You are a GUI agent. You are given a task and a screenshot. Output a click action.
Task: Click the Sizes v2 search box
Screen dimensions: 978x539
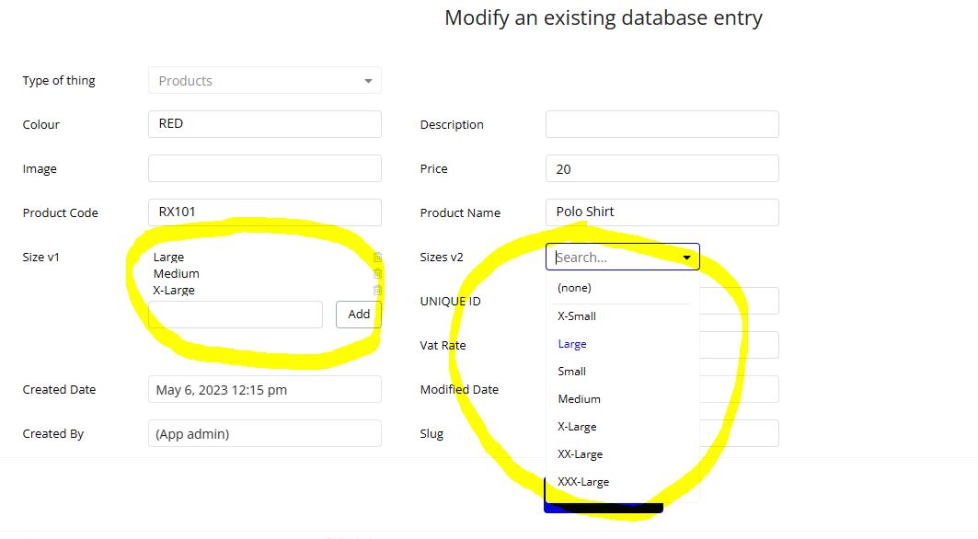pos(613,258)
